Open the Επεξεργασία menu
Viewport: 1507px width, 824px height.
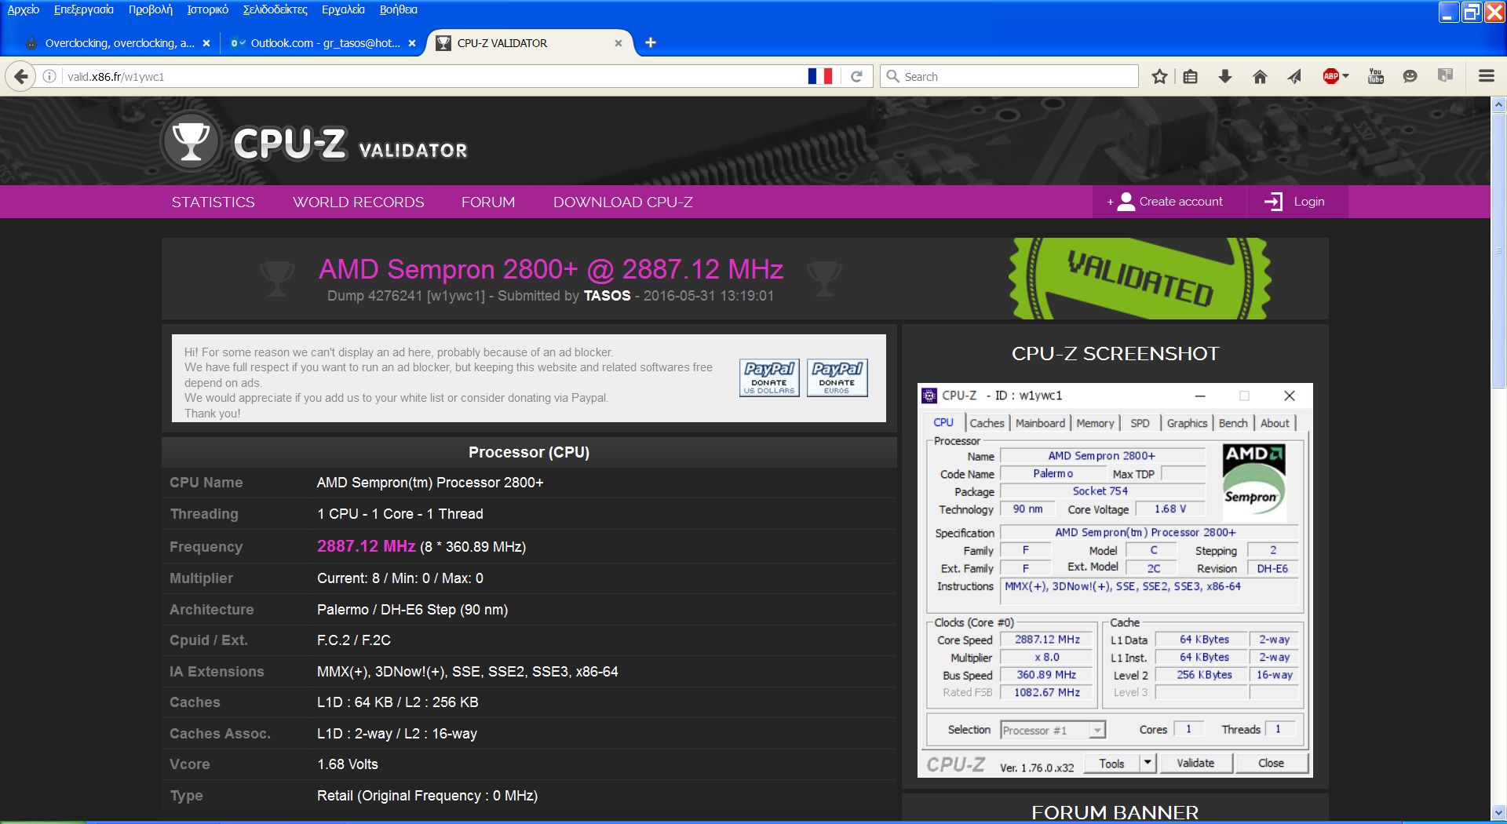(x=83, y=9)
